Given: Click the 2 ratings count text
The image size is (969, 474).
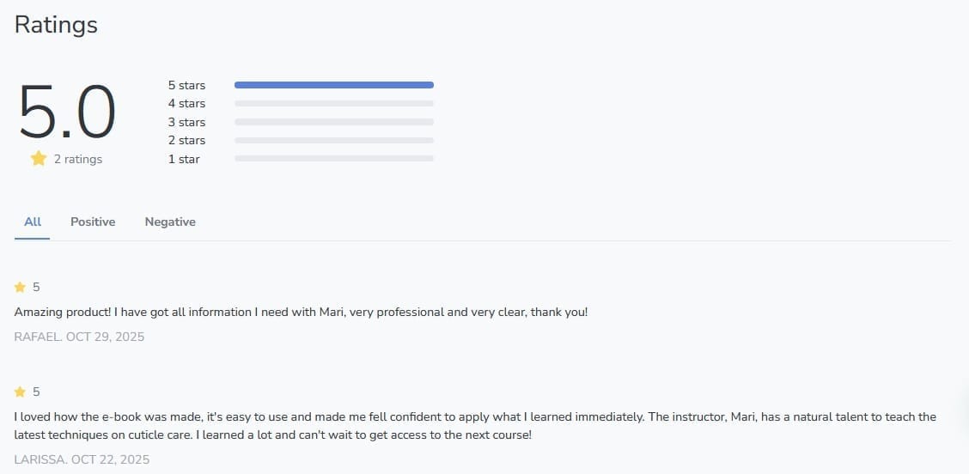Looking at the screenshot, I should click(x=77, y=159).
